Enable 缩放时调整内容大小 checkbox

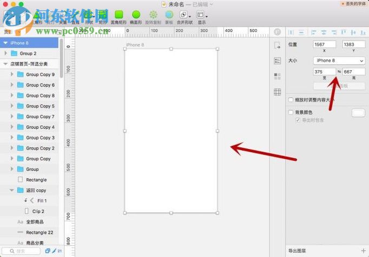click(x=291, y=100)
